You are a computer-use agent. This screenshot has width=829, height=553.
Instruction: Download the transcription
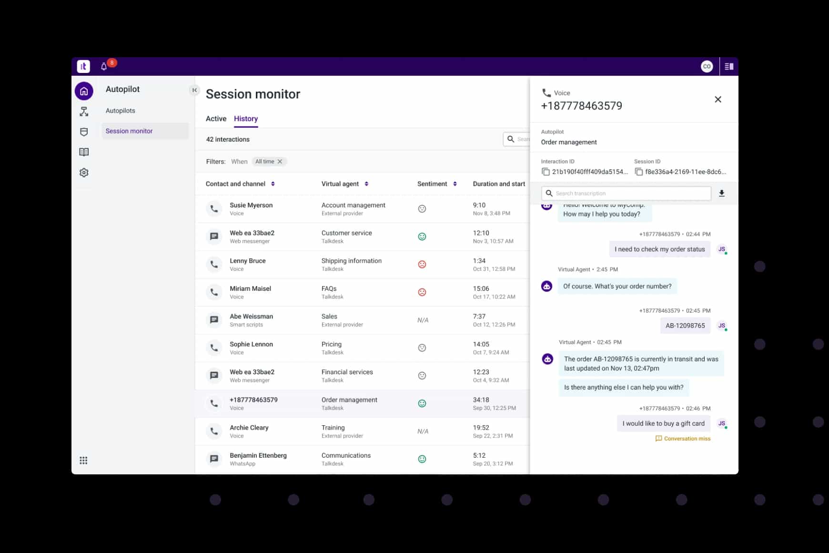[x=721, y=193]
